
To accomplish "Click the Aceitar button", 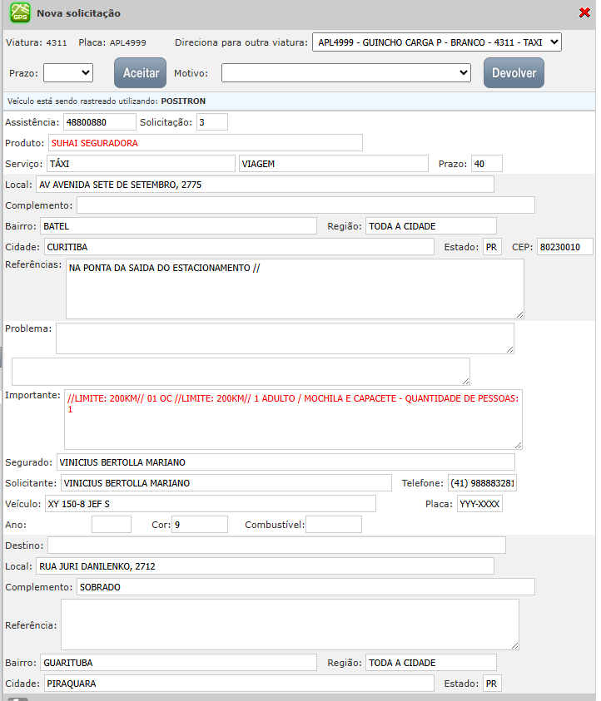I will (140, 73).
